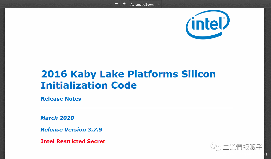
Task: Open the Automatic Zoom dropdown
Action: pyautogui.click(x=145, y=4)
